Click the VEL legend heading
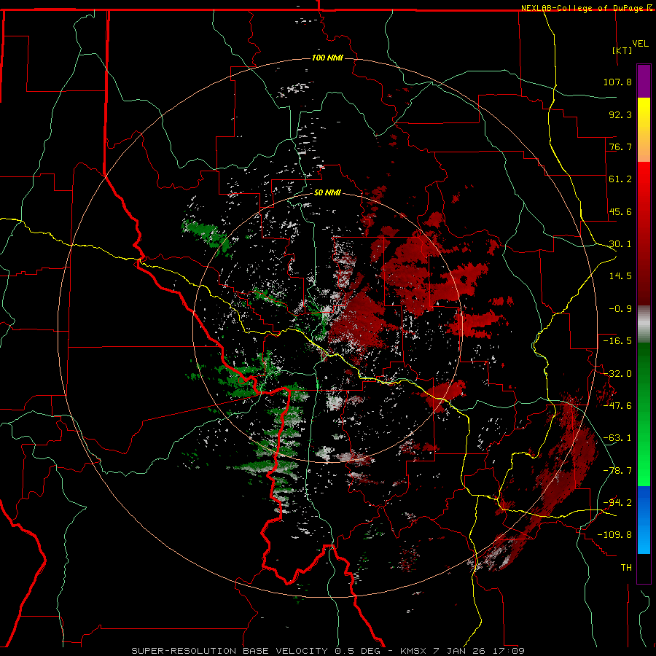The width and height of the screenshot is (656, 656). point(640,44)
